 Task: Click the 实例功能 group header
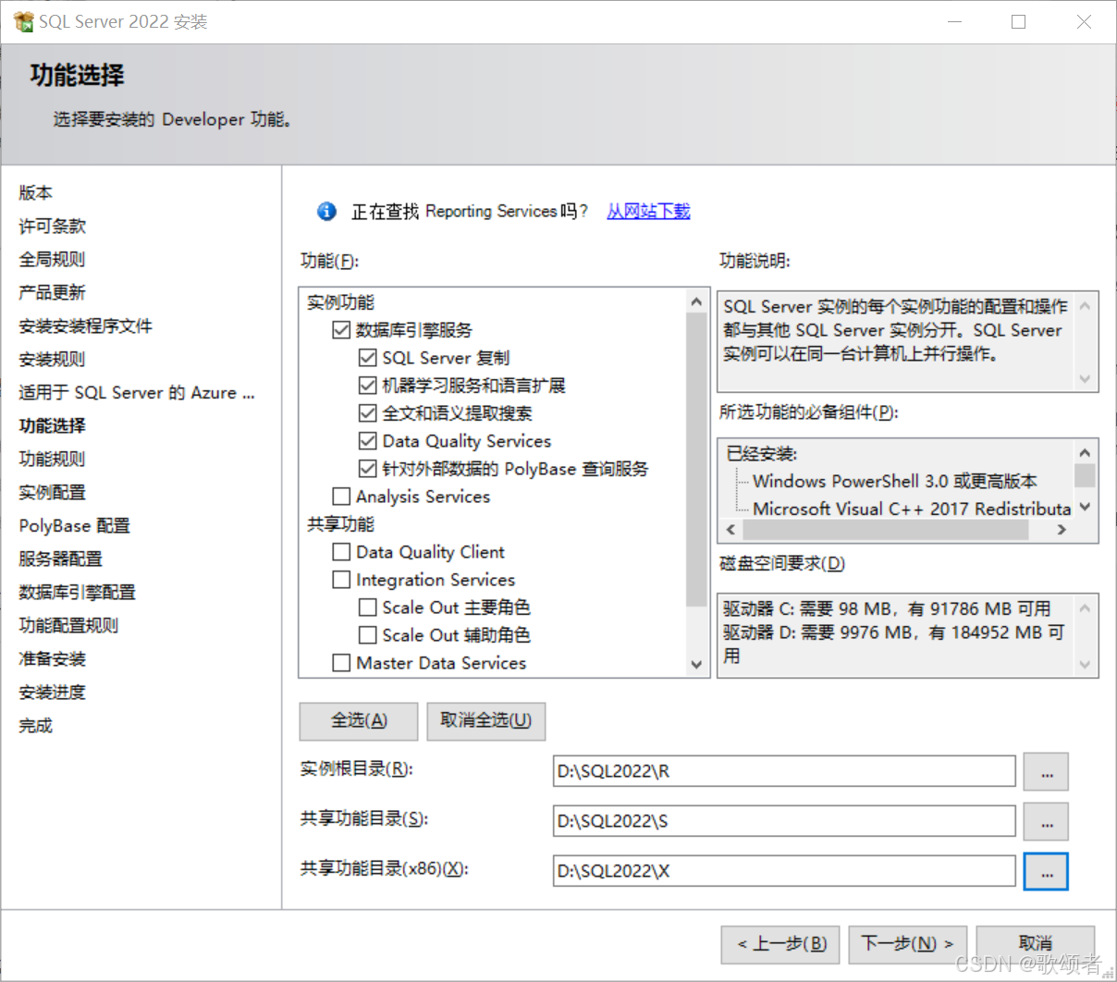(341, 302)
